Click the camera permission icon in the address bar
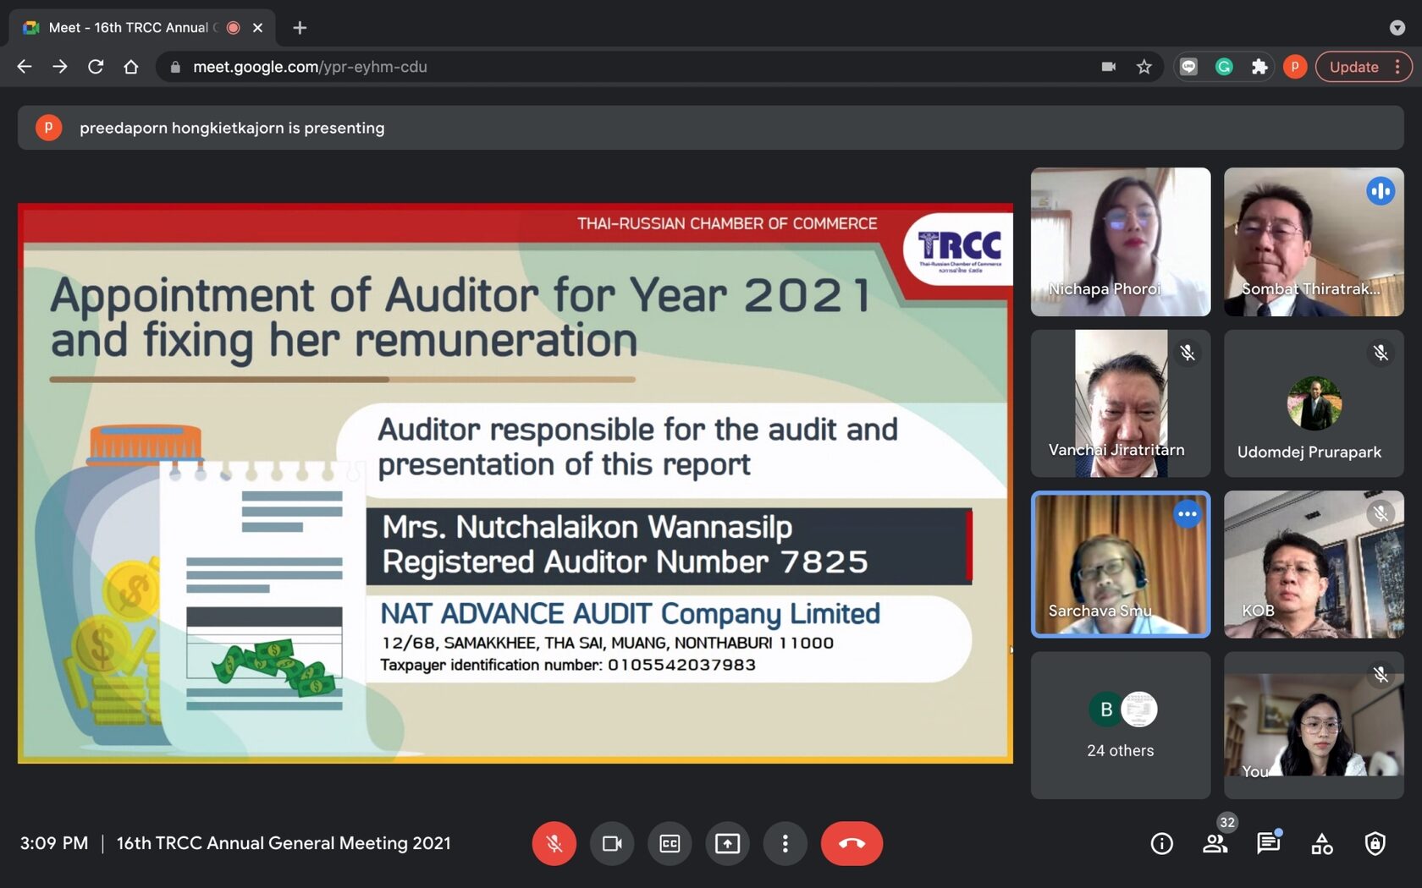 pyautogui.click(x=1108, y=67)
